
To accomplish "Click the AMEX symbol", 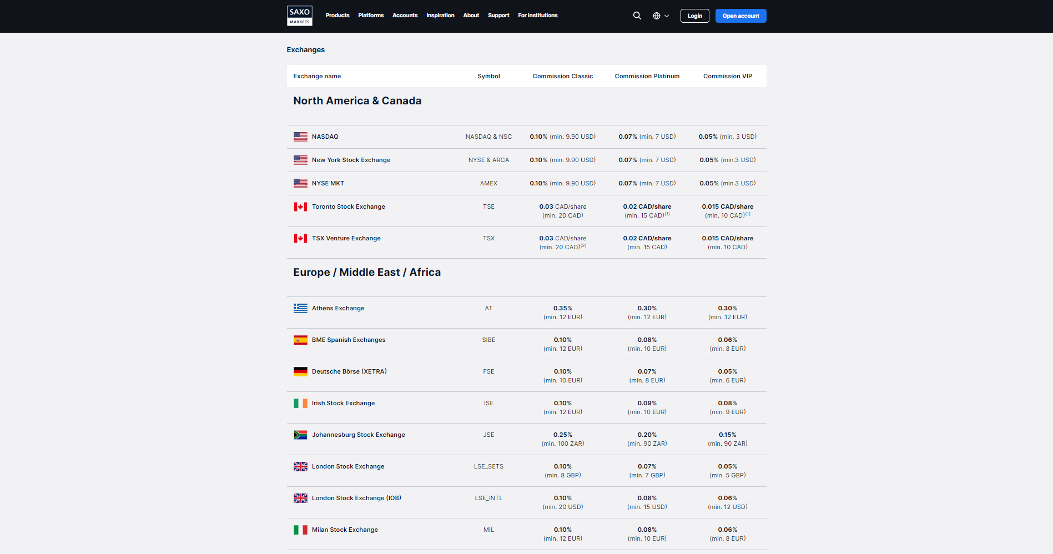I will click(x=488, y=183).
